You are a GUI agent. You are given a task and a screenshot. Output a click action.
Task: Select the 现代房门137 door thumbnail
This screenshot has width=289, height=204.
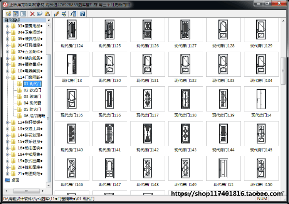(148, 99)
